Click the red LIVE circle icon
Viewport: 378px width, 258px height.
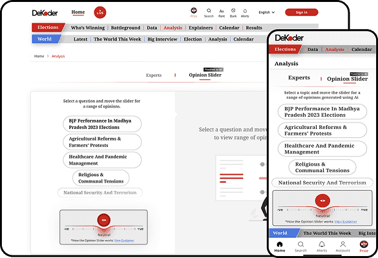100,12
